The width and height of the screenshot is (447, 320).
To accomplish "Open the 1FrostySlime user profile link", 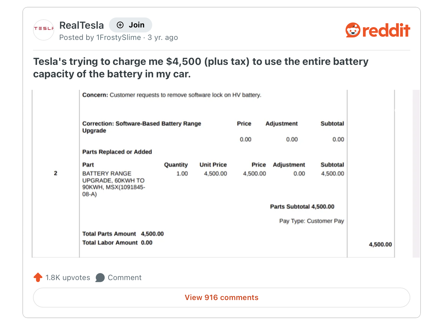I will 119,37.
